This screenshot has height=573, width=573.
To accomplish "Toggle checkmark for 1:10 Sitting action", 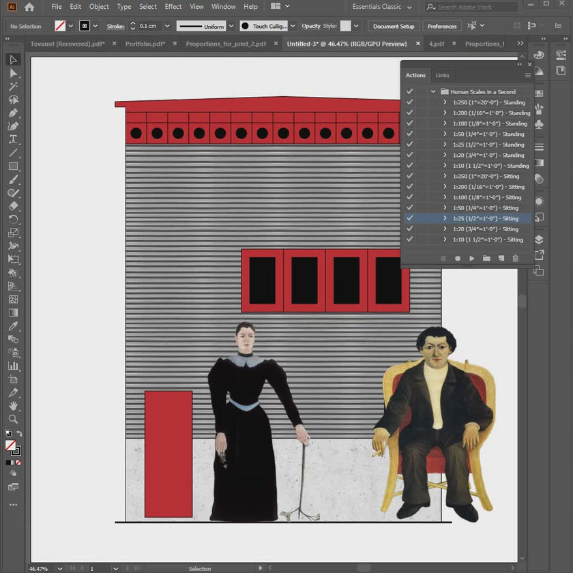I will pyautogui.click(x=410, y=239).
